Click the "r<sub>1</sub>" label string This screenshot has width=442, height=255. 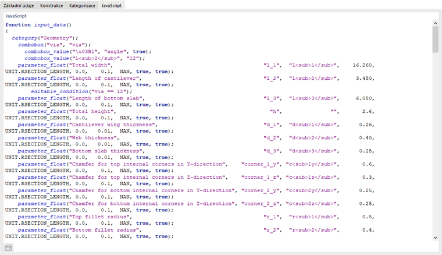click(x=313, y=217)
